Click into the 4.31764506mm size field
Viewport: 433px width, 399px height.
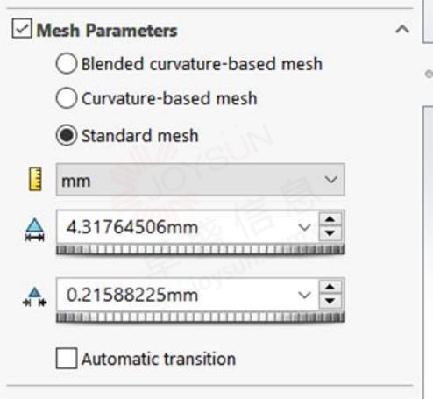point(177,227)
